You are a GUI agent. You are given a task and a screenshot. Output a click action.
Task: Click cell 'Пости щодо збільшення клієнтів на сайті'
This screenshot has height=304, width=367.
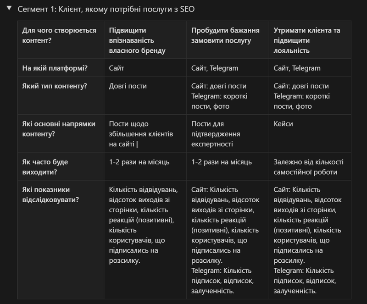click(145, 133)
